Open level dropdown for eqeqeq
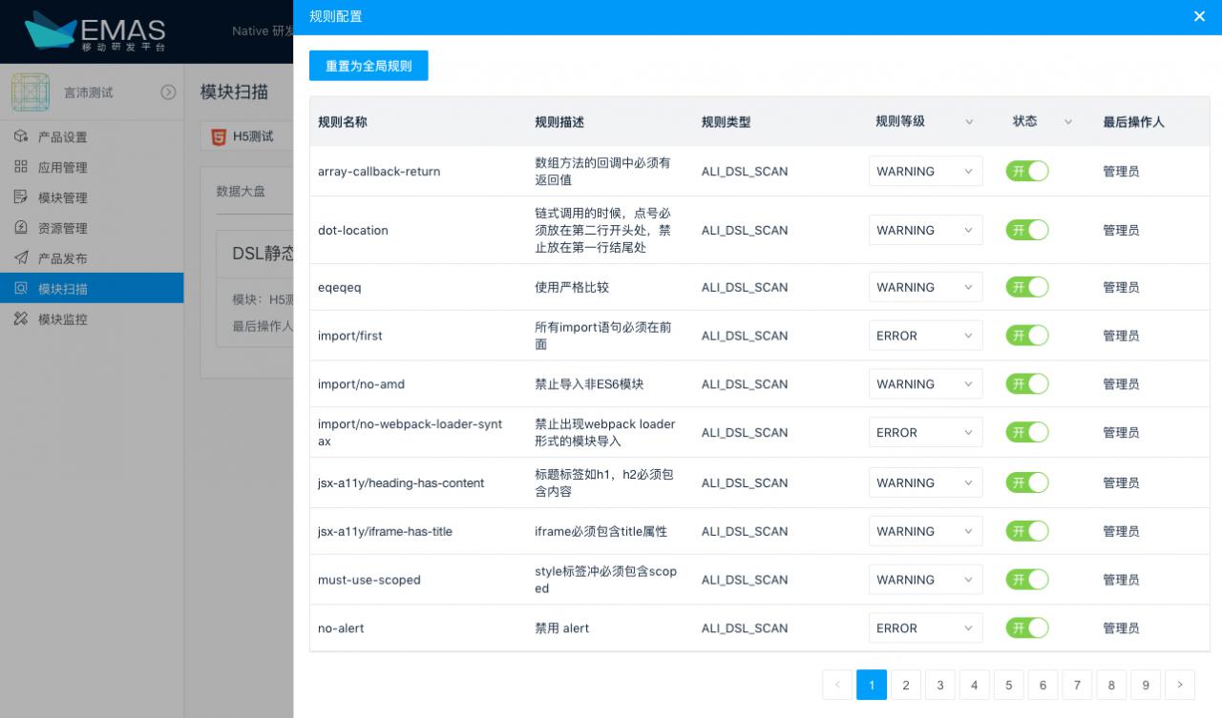 coord(925,287)
